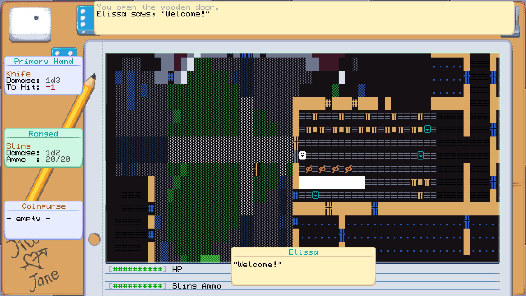Image resolution: width=526 pixels, height=296 pixels.
Task: Click the Sling weapon name
Action: [x=18, y=146]
